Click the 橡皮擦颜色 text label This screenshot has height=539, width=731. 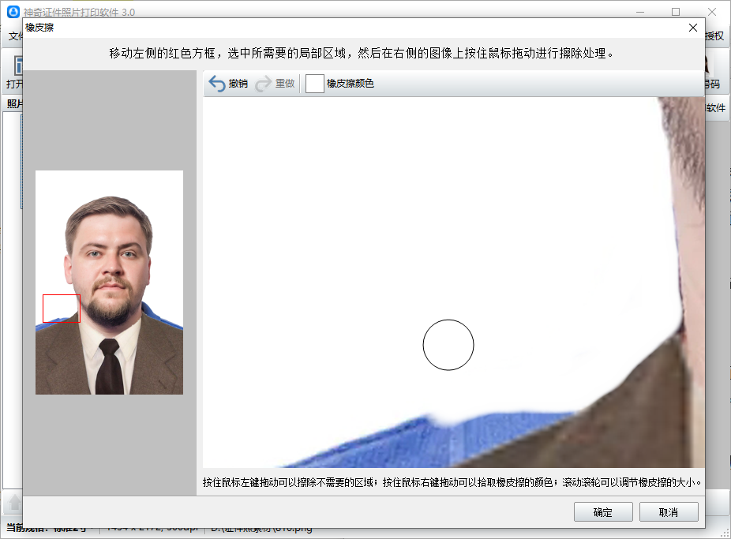coord(351,84)
